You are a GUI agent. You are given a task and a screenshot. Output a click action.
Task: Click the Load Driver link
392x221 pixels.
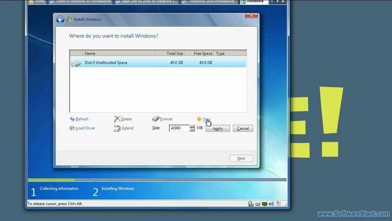[85, 128]
